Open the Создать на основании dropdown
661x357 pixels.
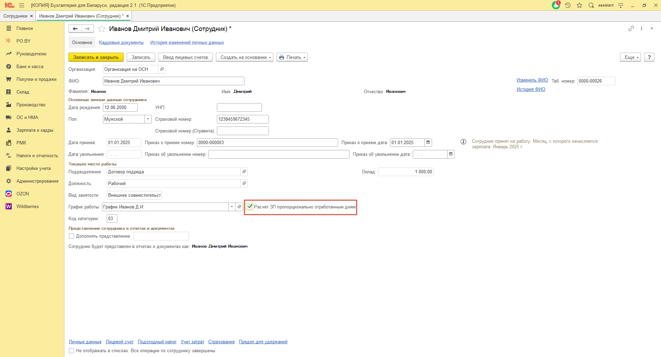244,57
